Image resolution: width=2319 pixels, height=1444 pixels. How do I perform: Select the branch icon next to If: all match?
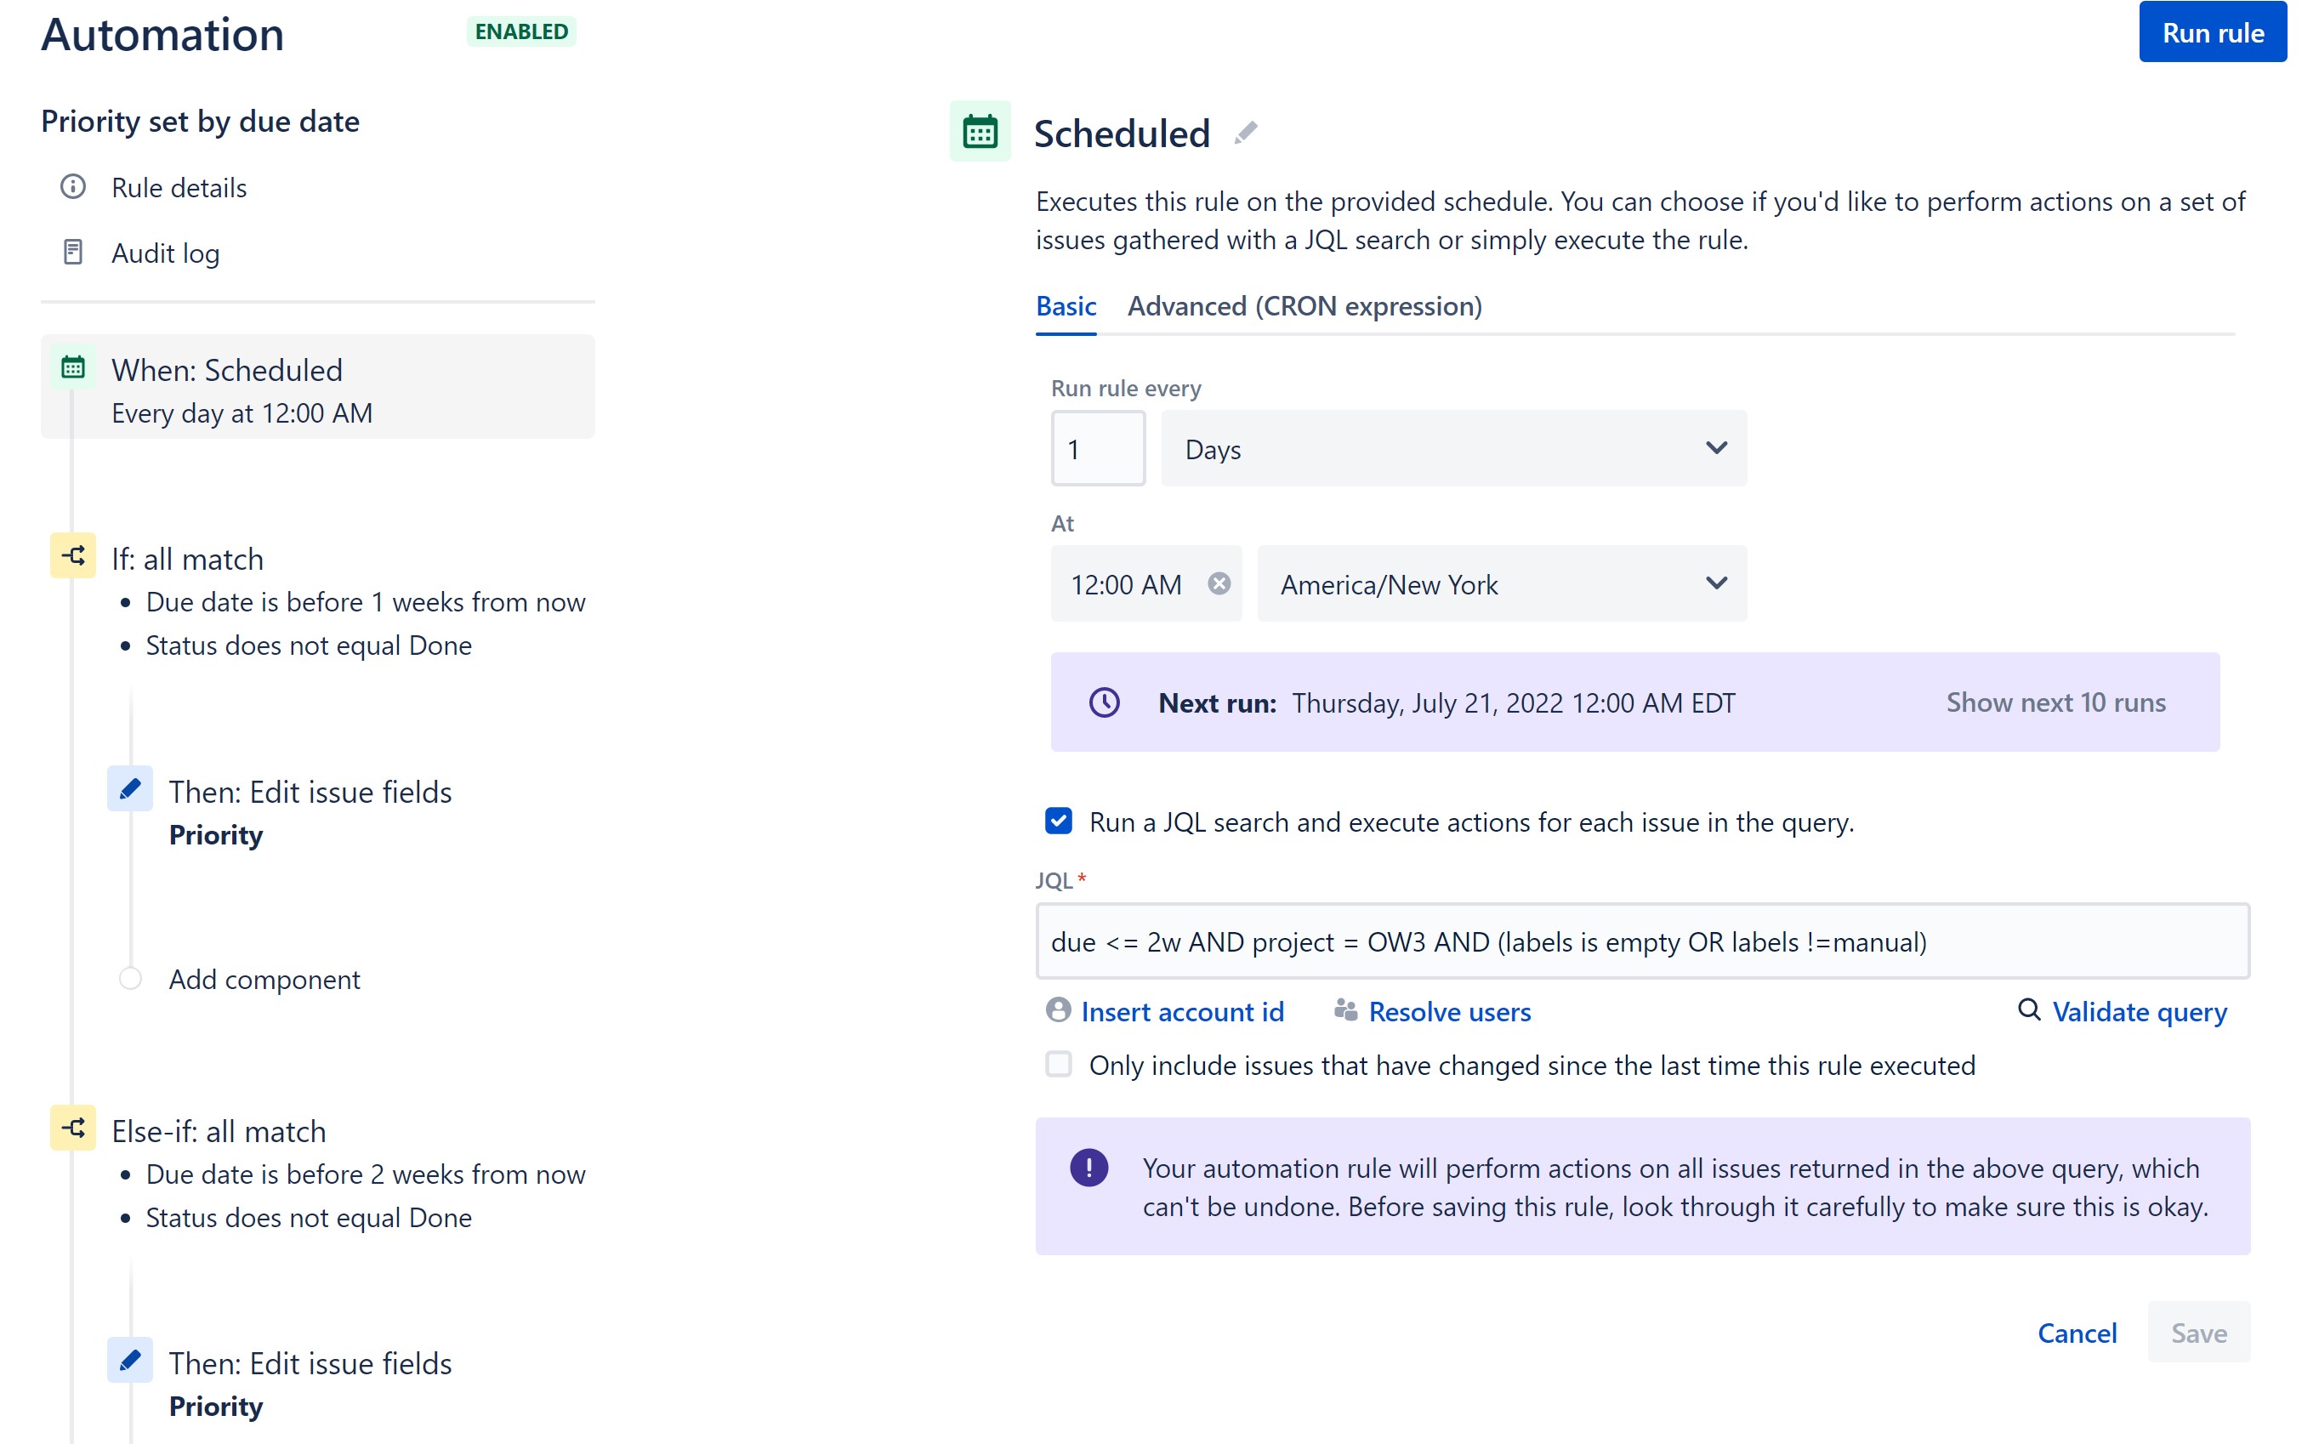[x=71, y=557]
